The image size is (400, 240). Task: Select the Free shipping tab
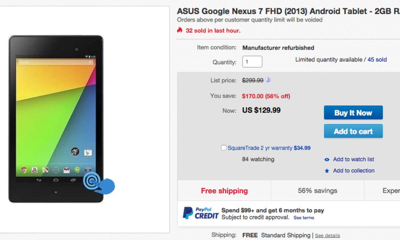(x=224, y=191)
